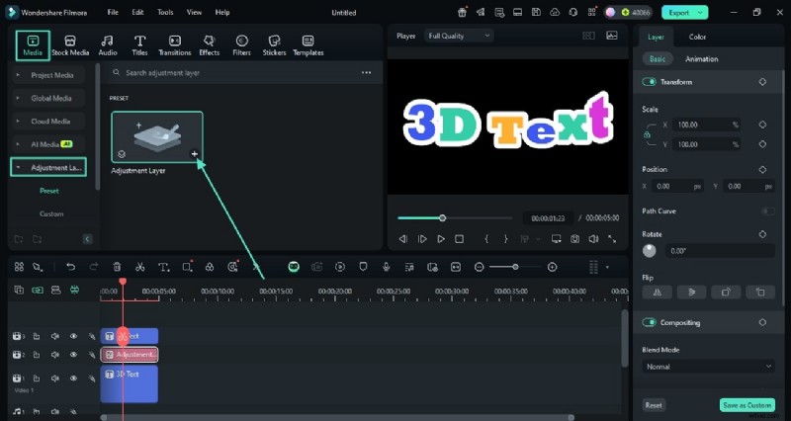Open the Tools menu
Viewport: 791px width, 421px height.
point(164,12)
